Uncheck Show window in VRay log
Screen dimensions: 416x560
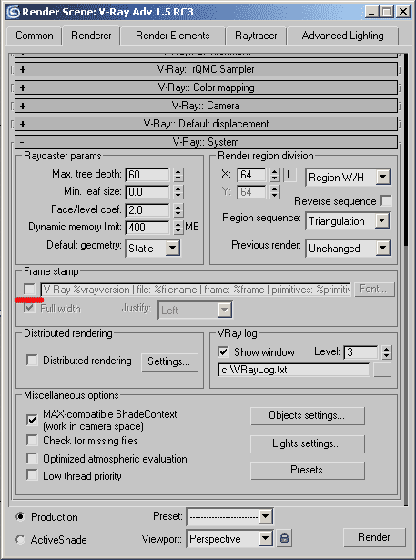[x=223, y=352]
